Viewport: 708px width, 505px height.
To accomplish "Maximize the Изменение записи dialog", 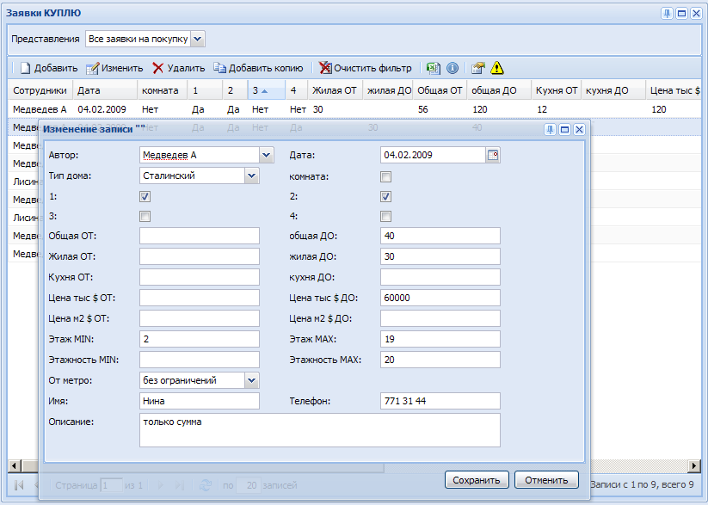I will pos(564,130).
